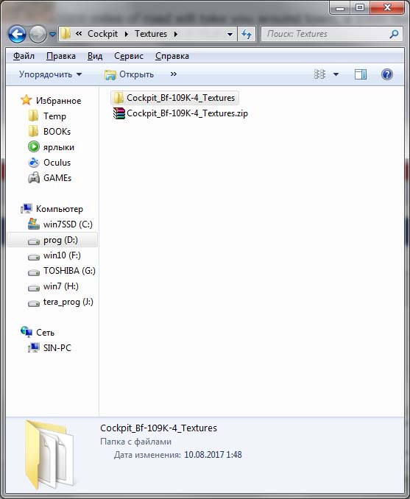This screenshot has height=499, width=410.
Task: Show more toolbar commands chevron
Action: tap(174, 74)
